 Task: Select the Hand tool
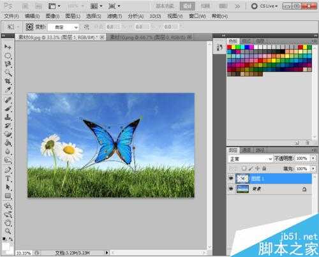click(8, 223)
